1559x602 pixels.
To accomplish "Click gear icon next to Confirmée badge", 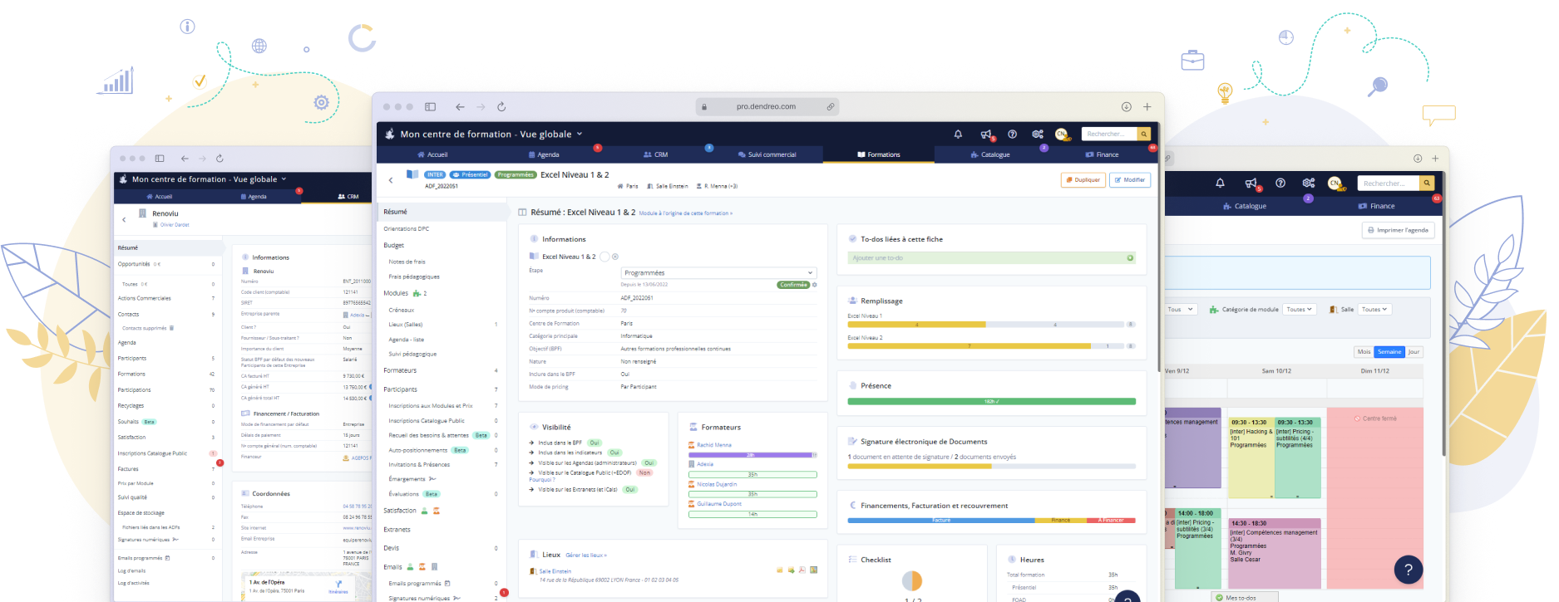I will 815,285.
